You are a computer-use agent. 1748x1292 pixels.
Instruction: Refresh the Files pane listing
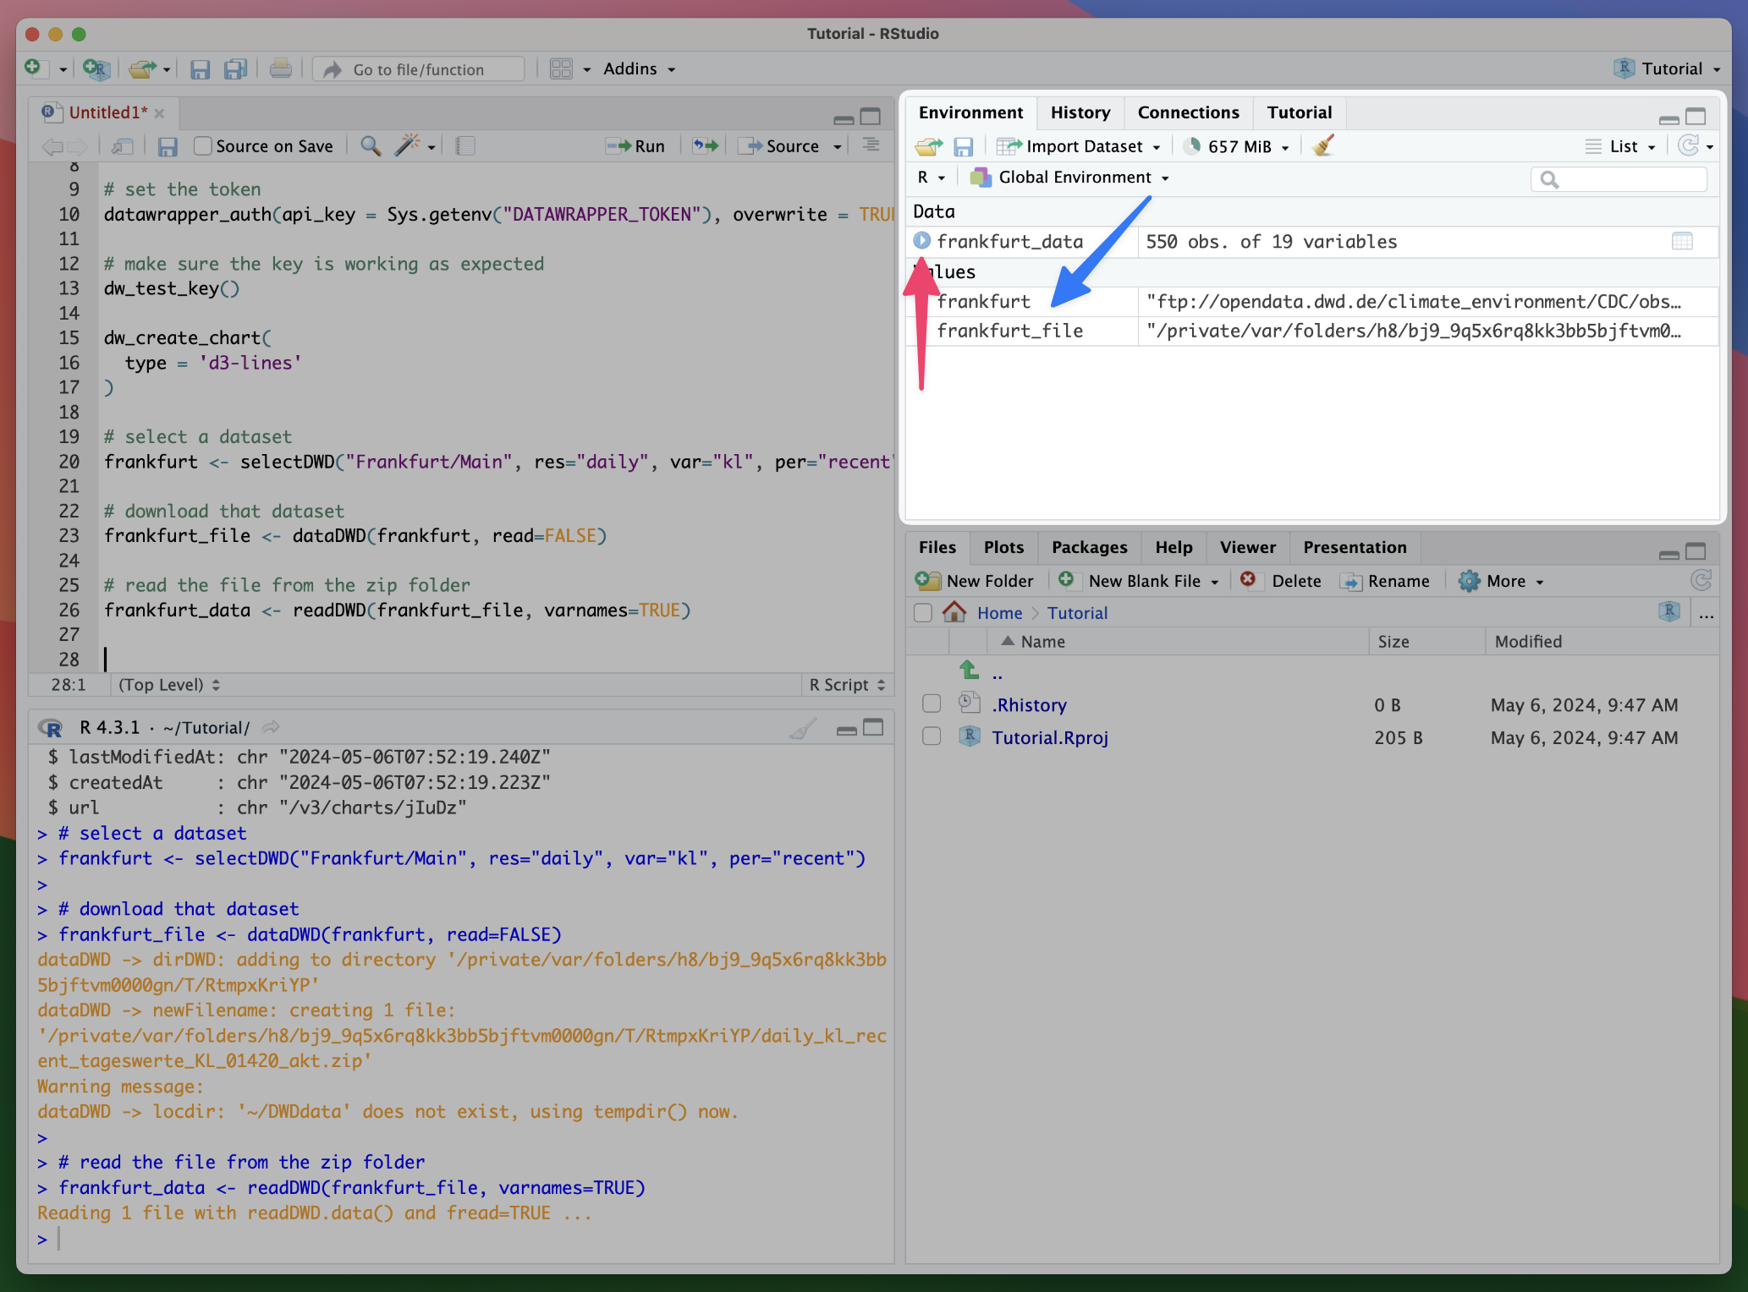pos(1701,580)
